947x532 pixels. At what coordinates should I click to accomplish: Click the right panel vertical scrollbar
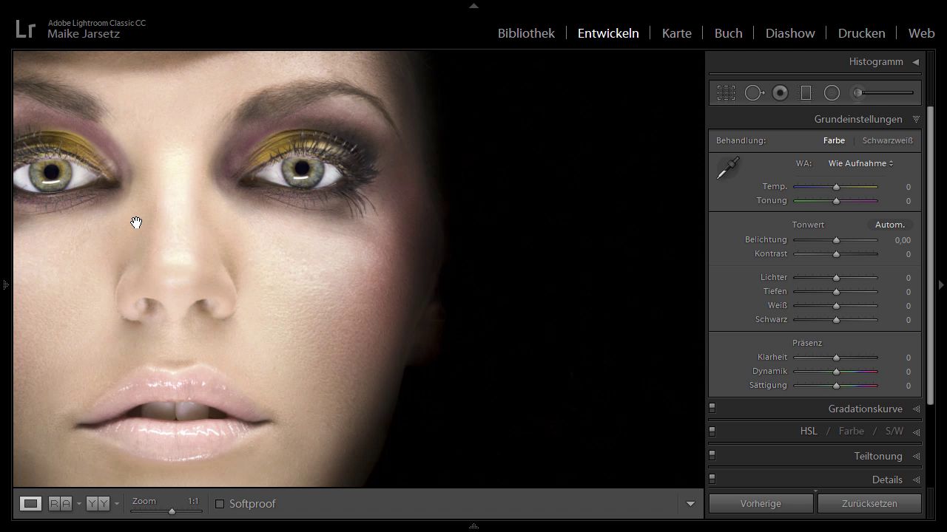(x=930, y=255)
